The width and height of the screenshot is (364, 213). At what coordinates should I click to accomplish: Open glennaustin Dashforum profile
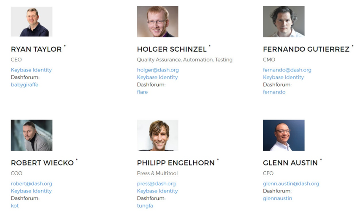coord(277,198)
